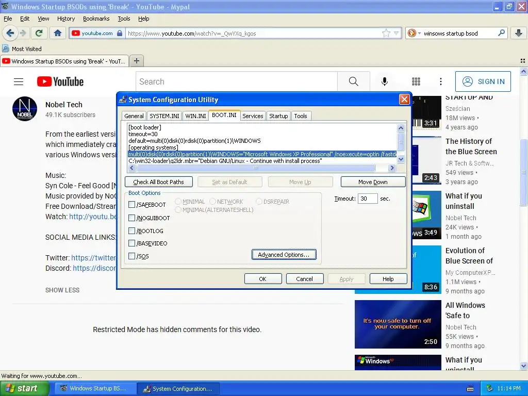Click the system tray icon beside the clock
Screen dimensions: 528x396
[490, 388]
